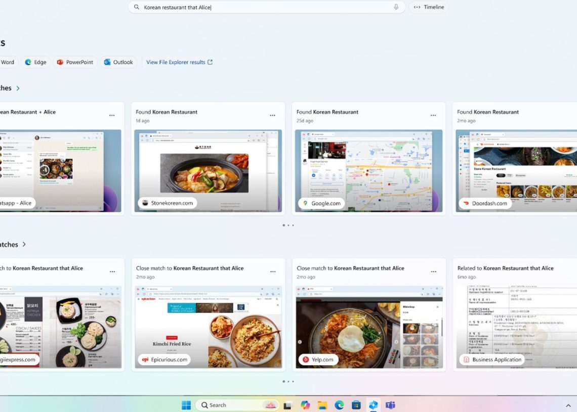The height and width of the screenshot is (412, 577).
Task: Click the search magnifier icon in Recall
Action: coord(137,7)
